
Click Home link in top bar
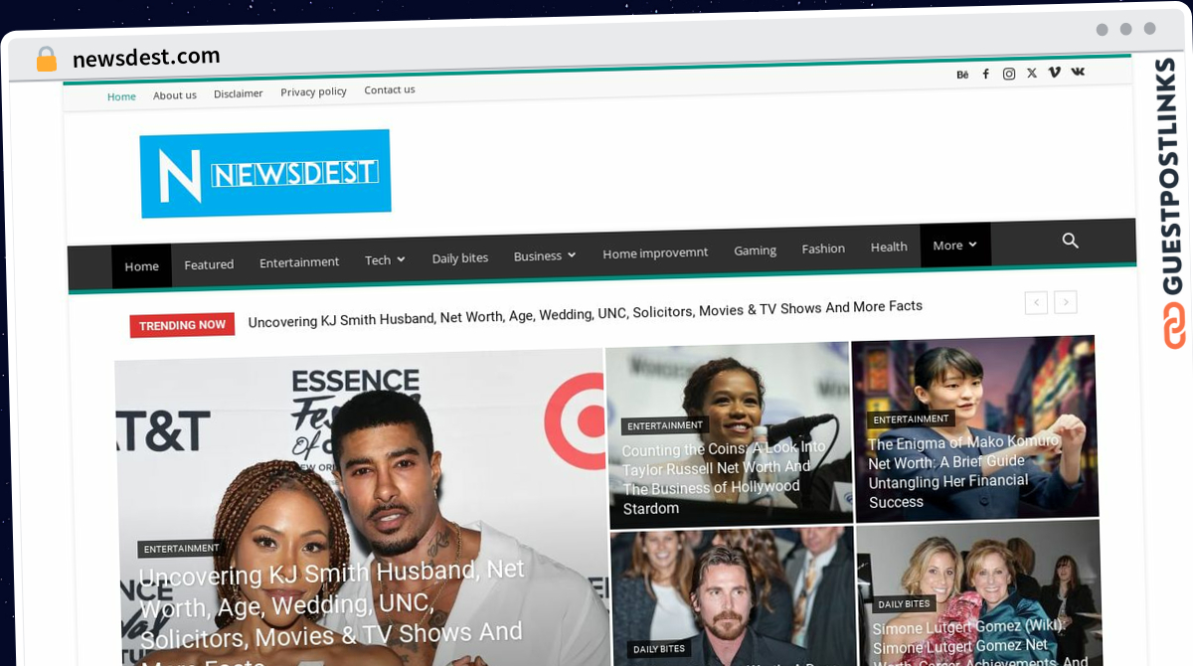[121, 96]
